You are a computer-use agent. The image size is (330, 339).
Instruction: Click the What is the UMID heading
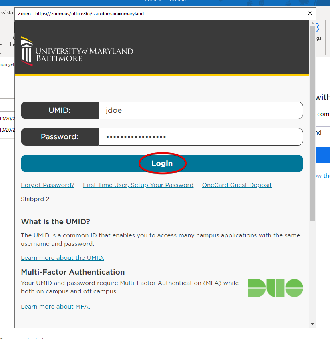point(56,222)
